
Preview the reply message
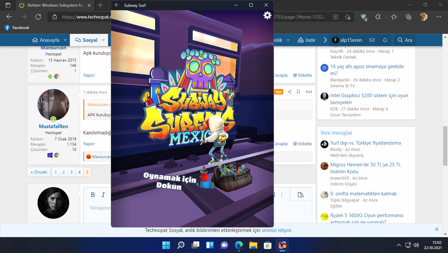(300, 195)
